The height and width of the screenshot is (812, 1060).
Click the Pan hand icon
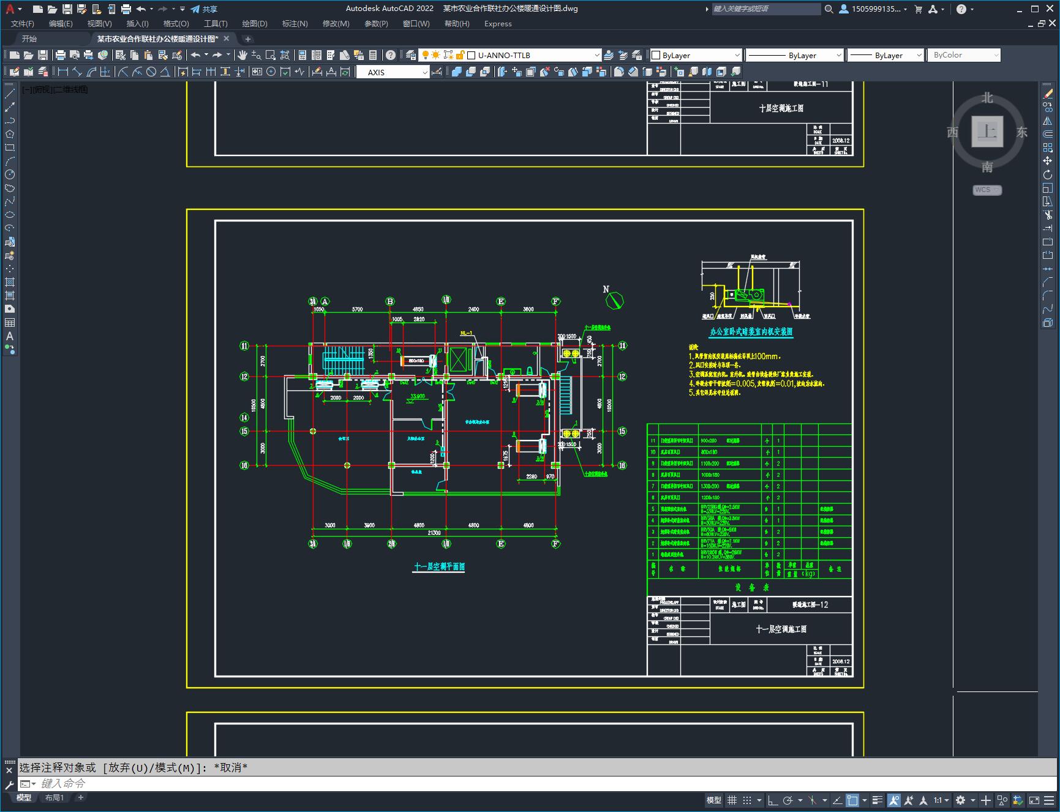pos(242,55)
